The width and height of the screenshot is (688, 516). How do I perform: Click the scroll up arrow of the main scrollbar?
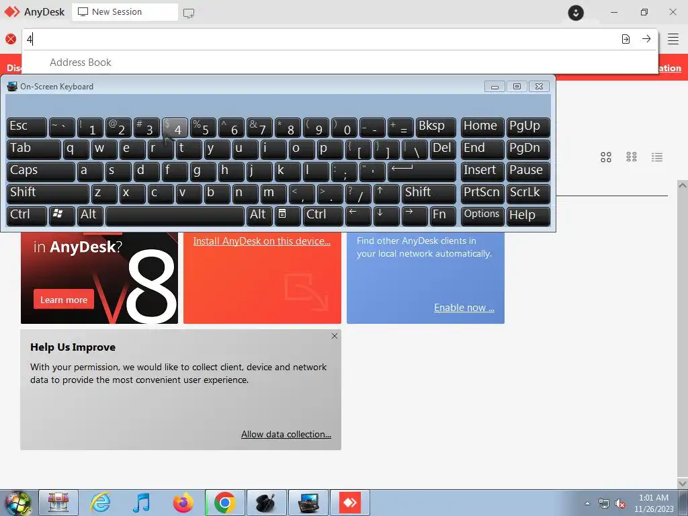[683, 185]
